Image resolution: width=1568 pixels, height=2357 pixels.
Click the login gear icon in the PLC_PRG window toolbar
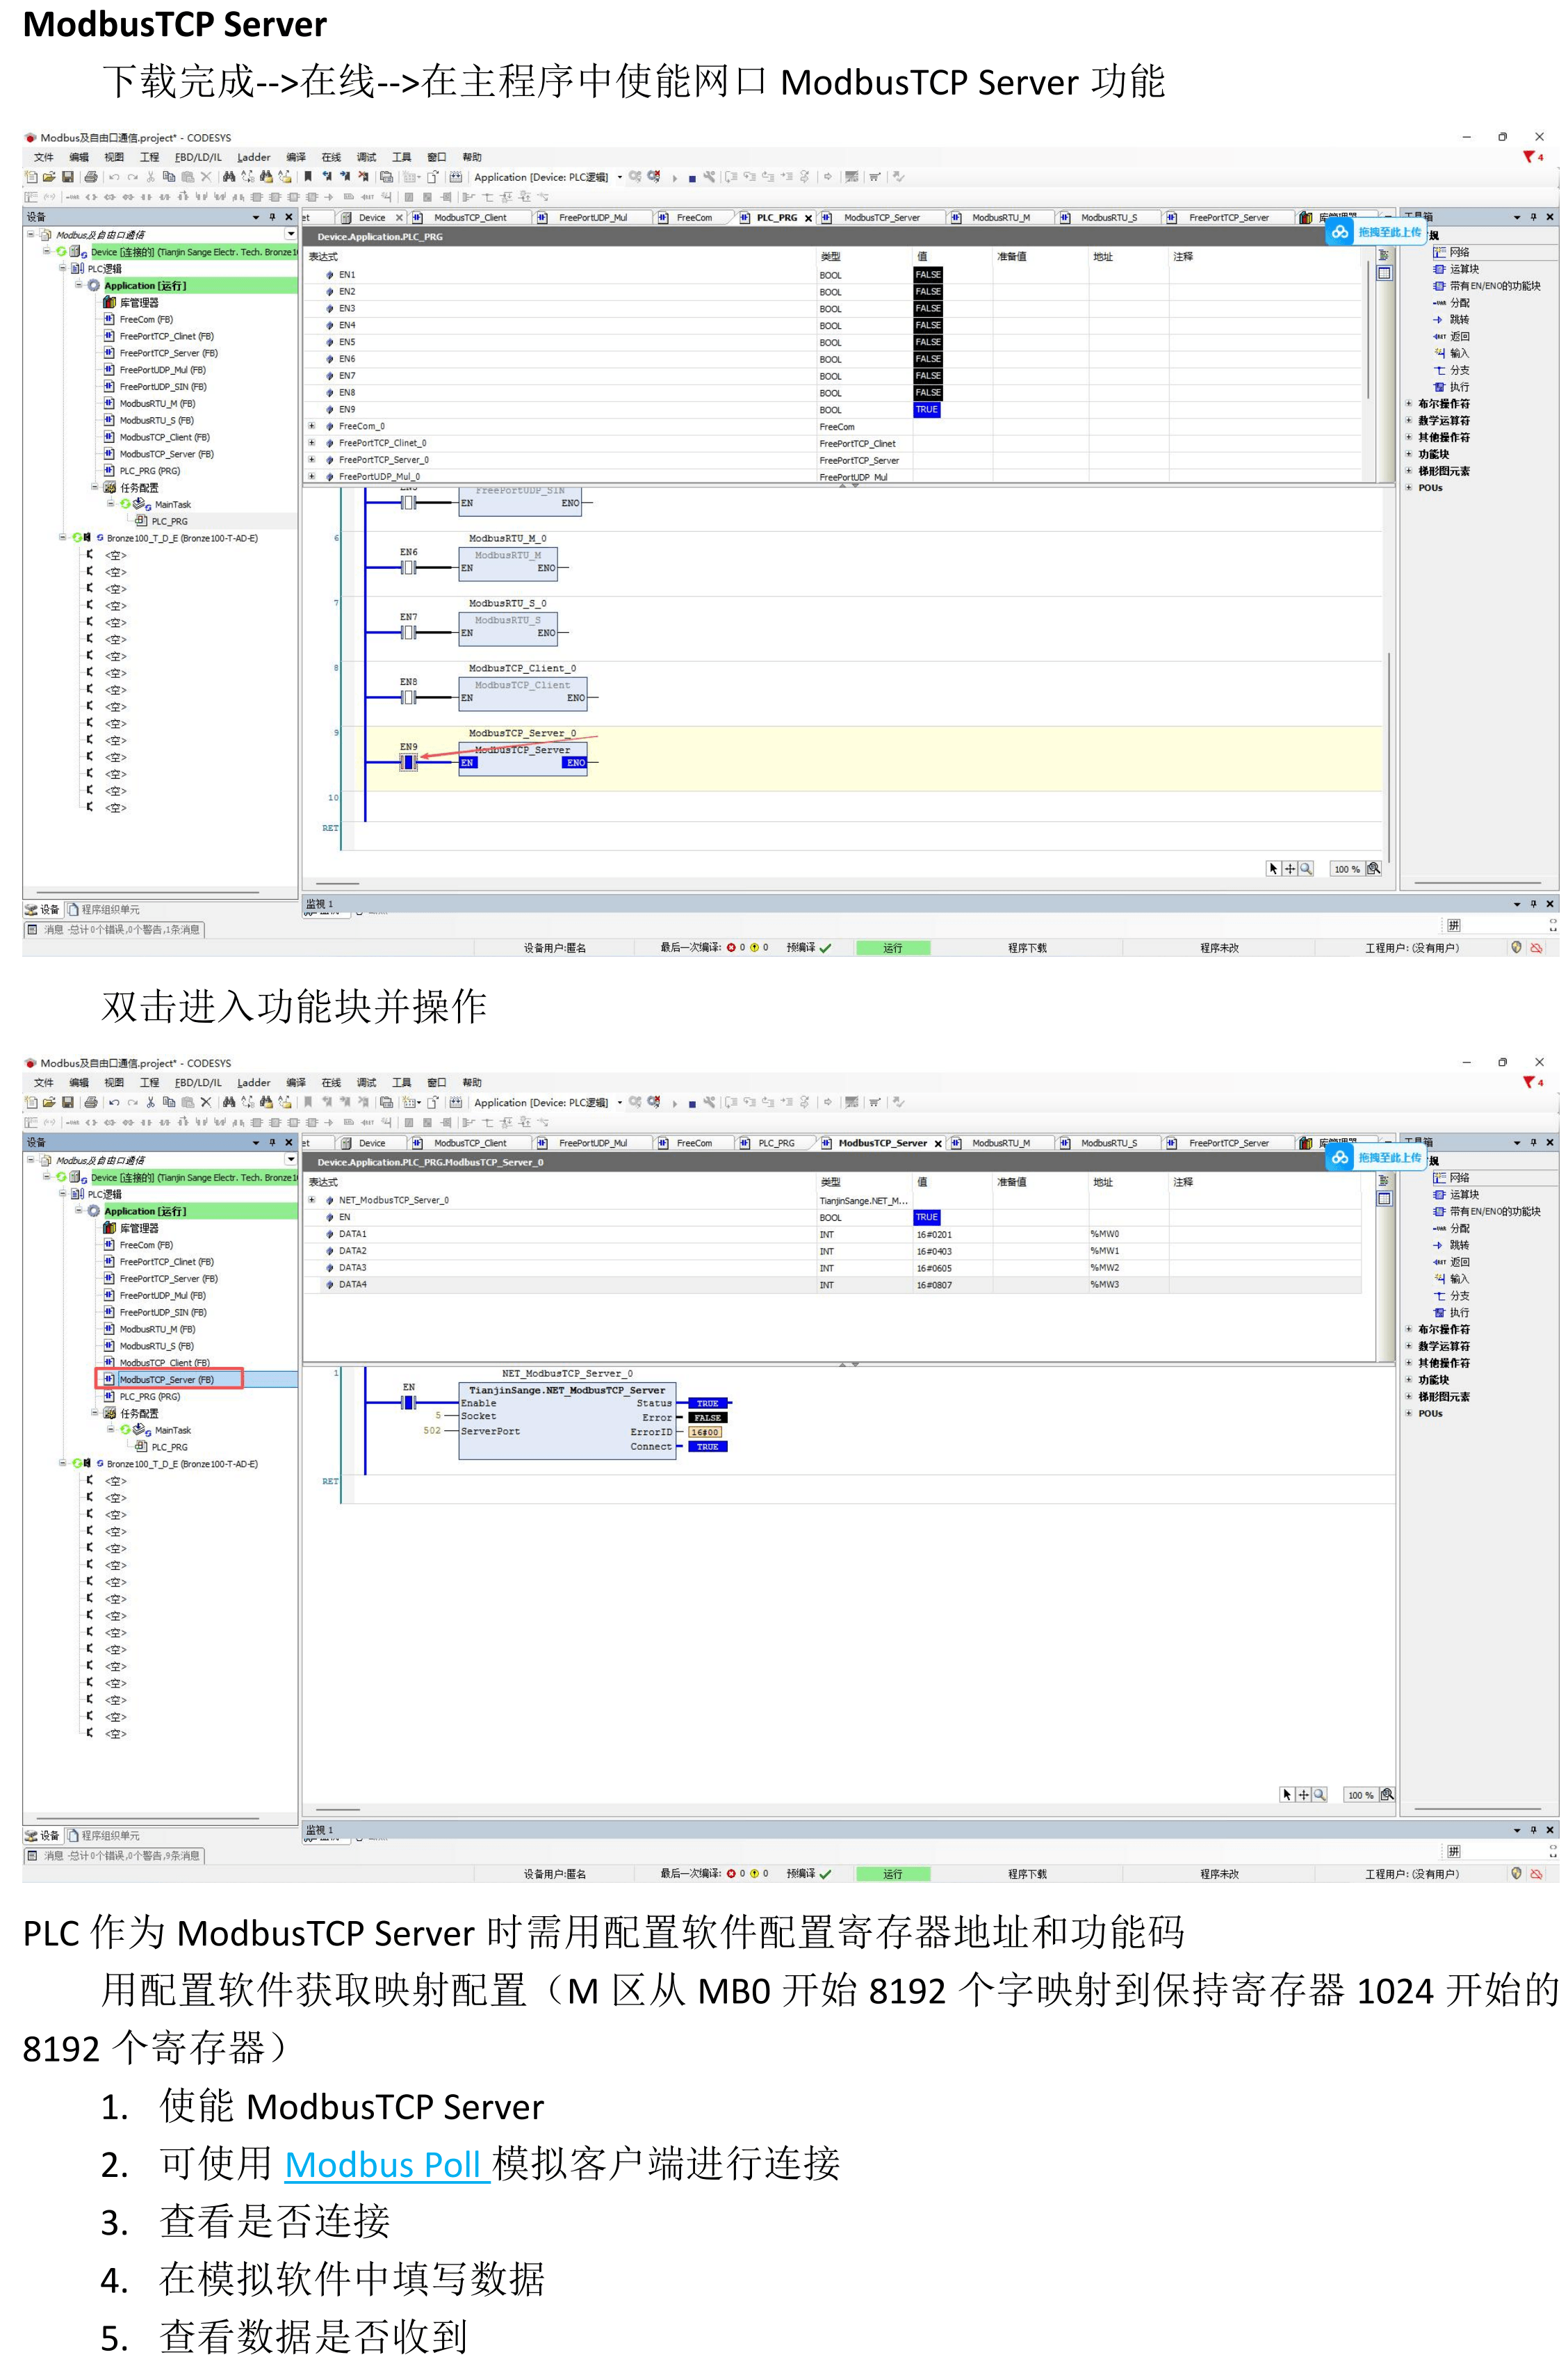[x=635, y=177]
